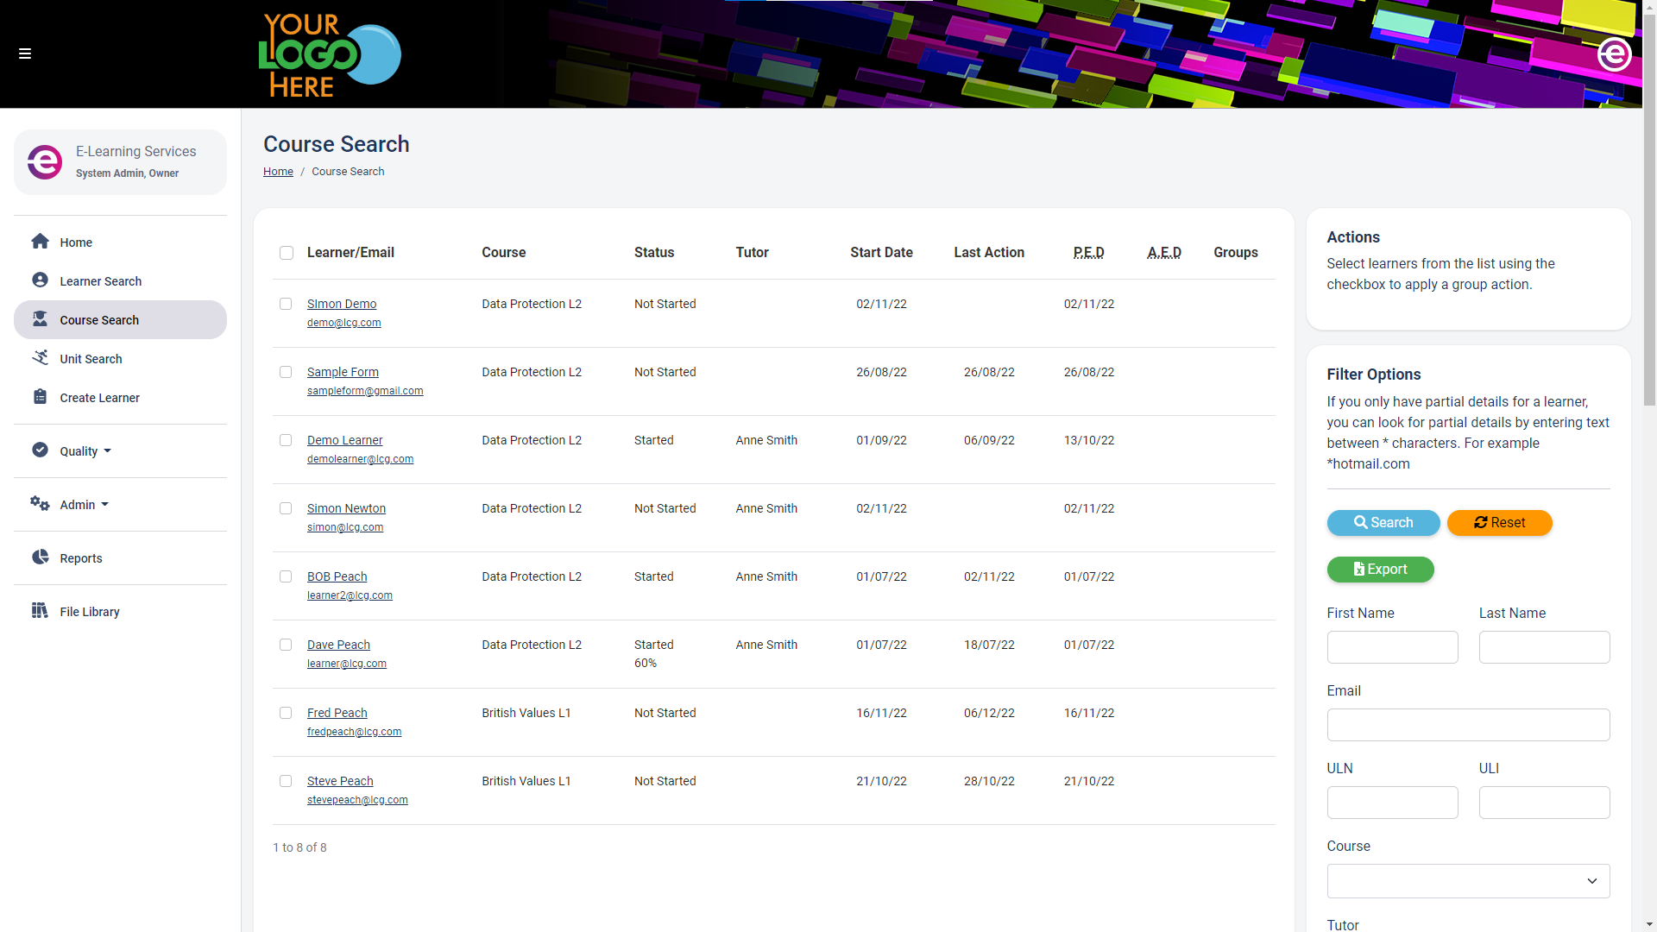Tick the Fred Peach checkbox
The height and width of the screenshot is (932, 1657).
(x=286, y=713)
